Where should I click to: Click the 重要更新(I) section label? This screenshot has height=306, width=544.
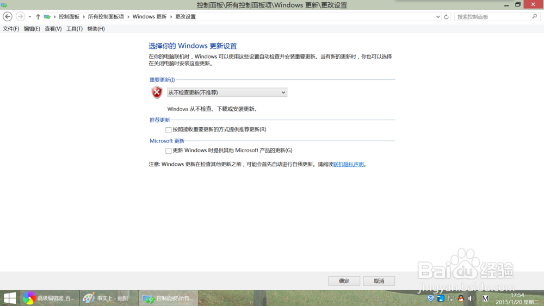click(x=162, y=80)
